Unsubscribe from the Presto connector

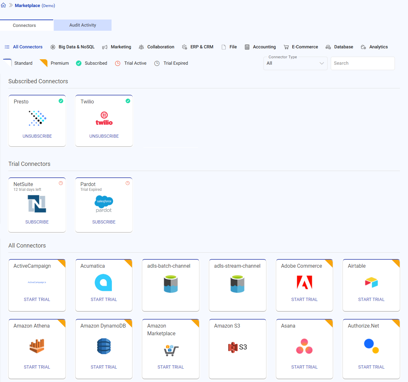click(37, 136)
